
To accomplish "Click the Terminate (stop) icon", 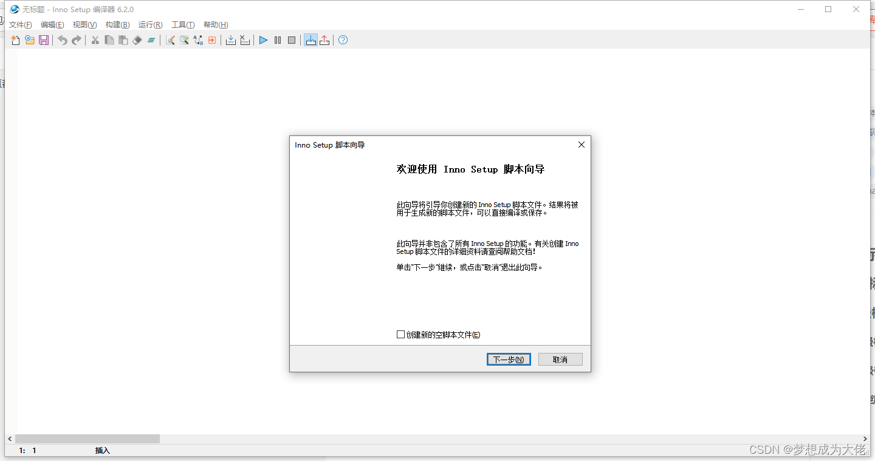I will (x=292, y=40).
